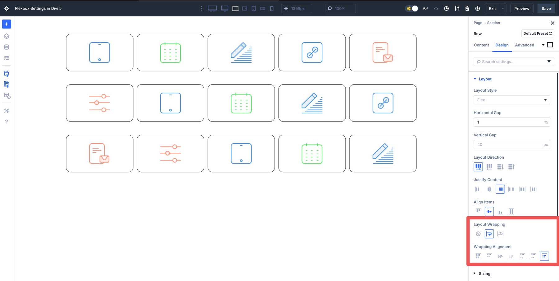Enable the Wrap Reverse layout wrapping option
The height and width of the screenshot is (281, 559).
click(500, 234)
